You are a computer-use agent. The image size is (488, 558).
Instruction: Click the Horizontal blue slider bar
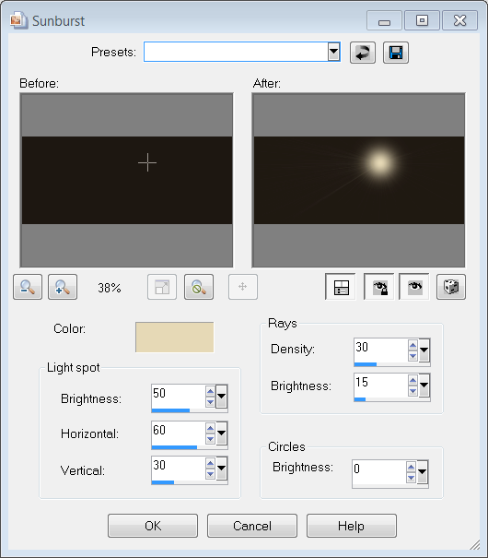coord(174,447)
